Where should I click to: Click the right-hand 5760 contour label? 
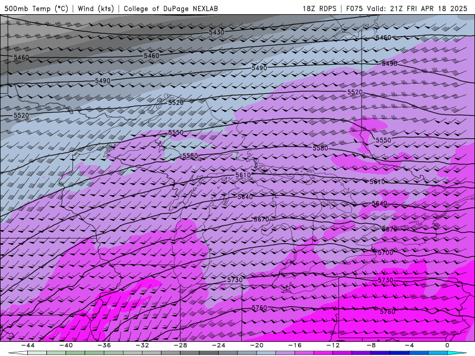coord(388,311)
